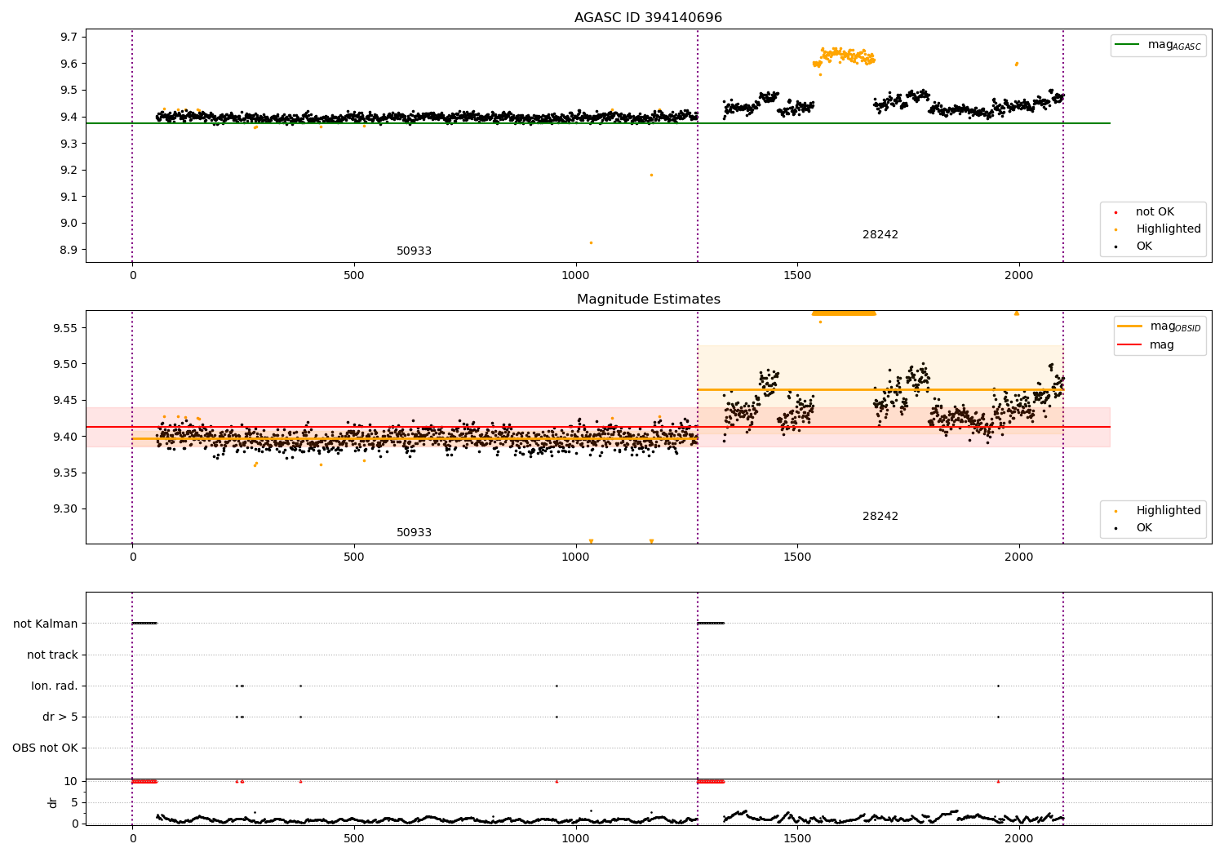
Task: Click the "28242" label in Magnitude Estimates plot
Action: point(880,517)
